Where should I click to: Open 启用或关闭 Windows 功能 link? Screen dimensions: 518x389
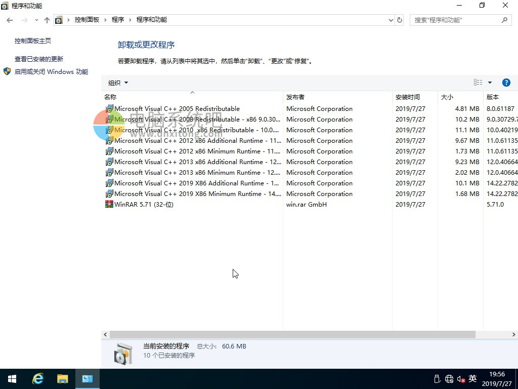click(x=51, y=71)
